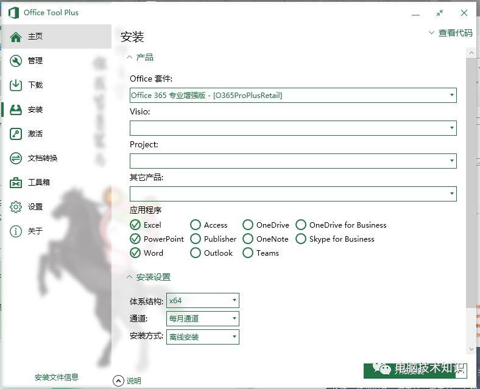Minimize the Office Tool Plus window
Image resolution: width=480 pixels, height=389 pixels.
[415, 15]
